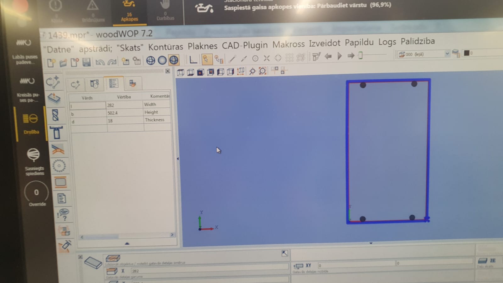Play simulation with triangle button
The width and height of the screenshot is (503, 283).
point(339,56)
